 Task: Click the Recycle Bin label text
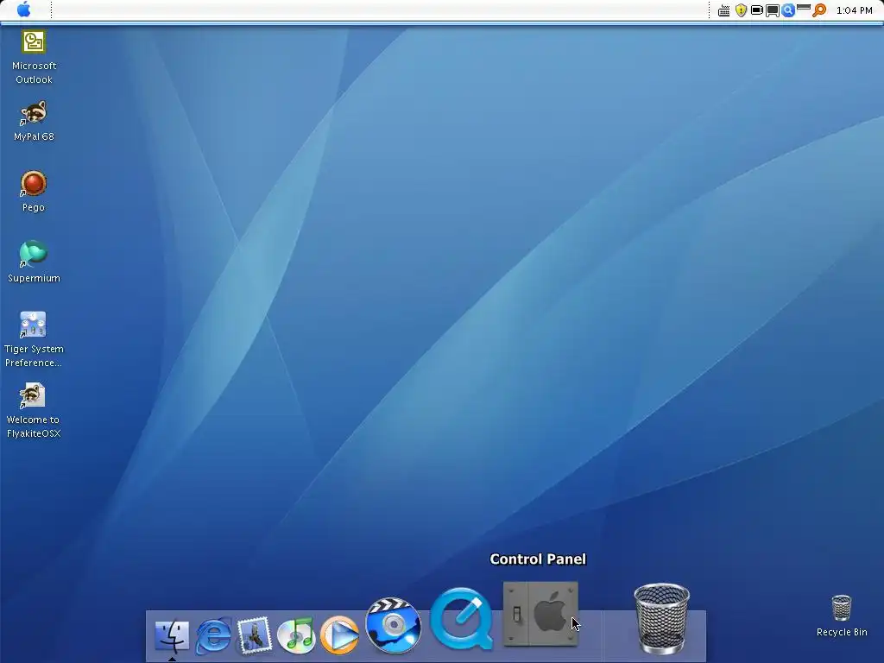842,632
